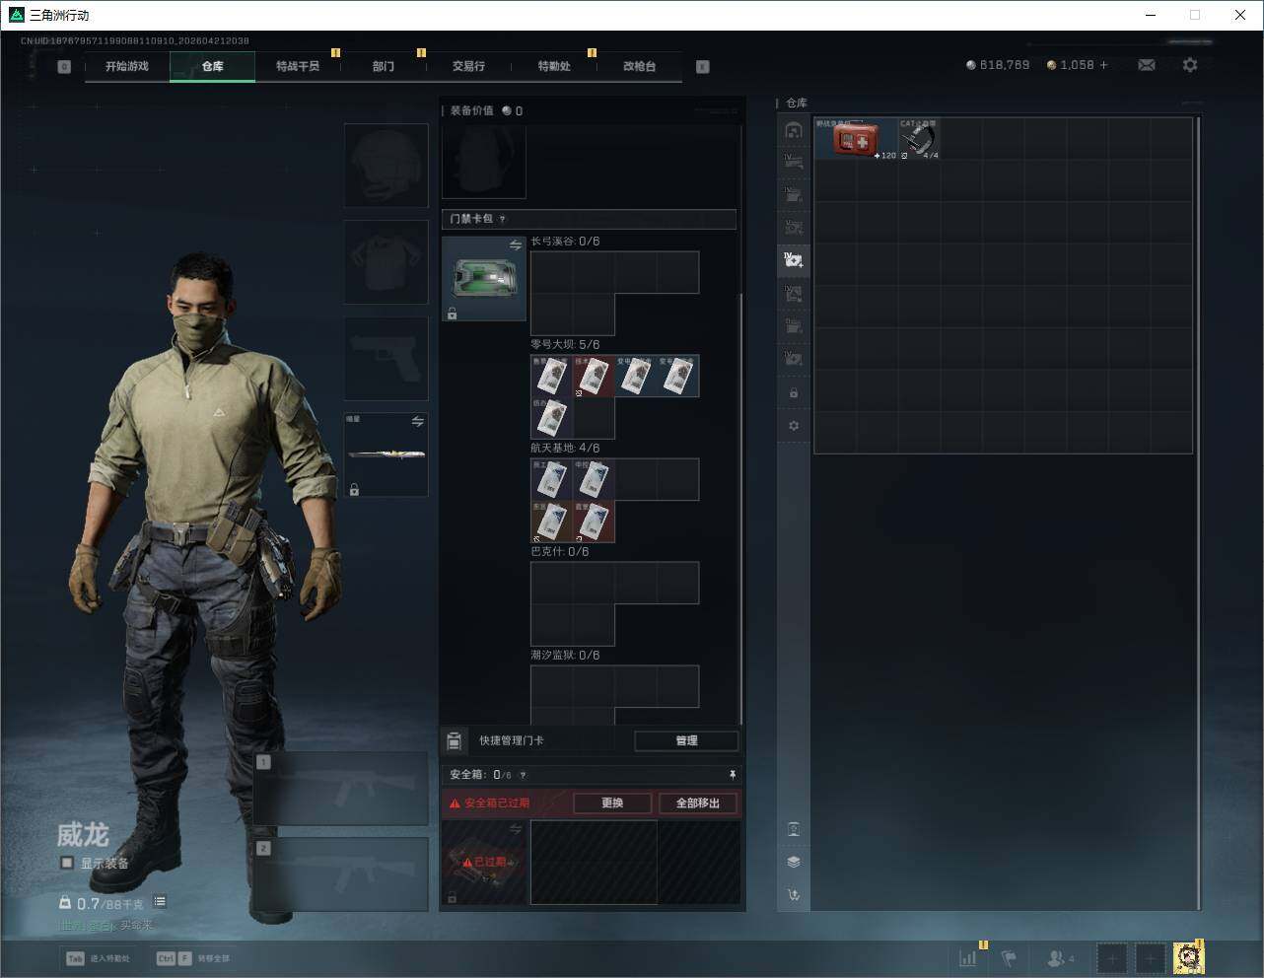The width and height of the screenshot is (1264, 978).
Task: Open the 部门 tab
Action: (384, 66)
